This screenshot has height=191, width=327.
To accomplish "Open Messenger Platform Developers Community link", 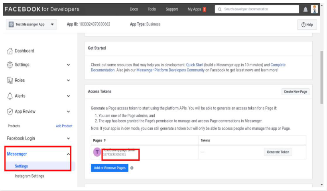I will click(170, 70).
